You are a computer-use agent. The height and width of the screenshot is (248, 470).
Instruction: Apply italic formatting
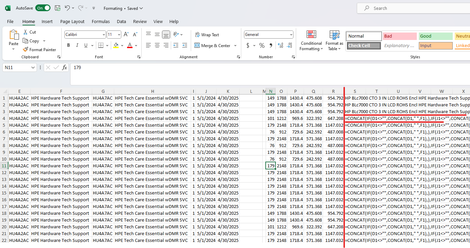click(77, 45)
